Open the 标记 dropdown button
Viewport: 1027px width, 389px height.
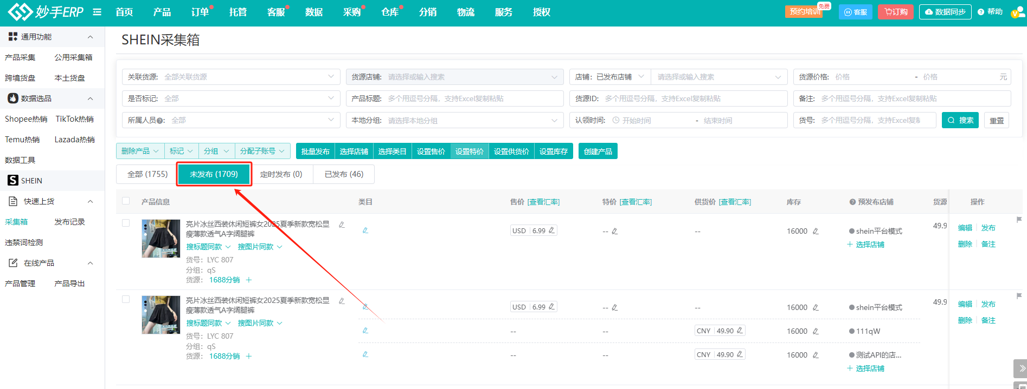(181, 151)
